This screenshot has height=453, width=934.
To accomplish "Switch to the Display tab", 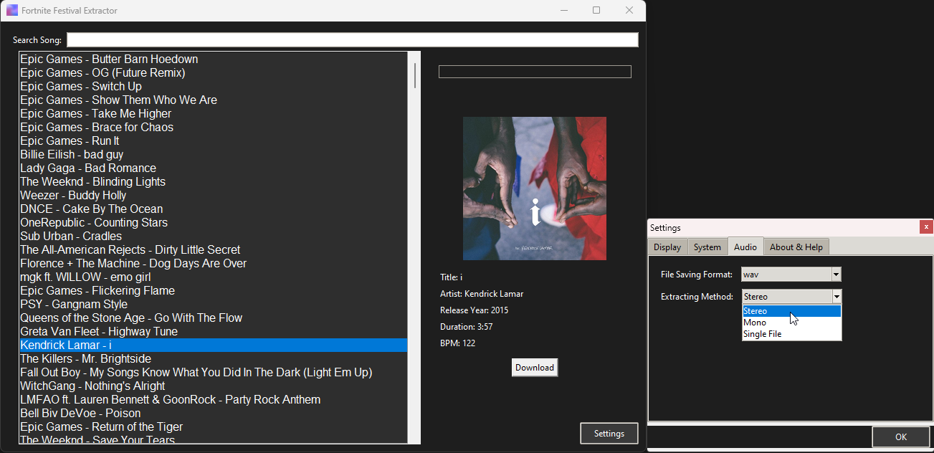I will pyautogui.click(x=667, y=247).
